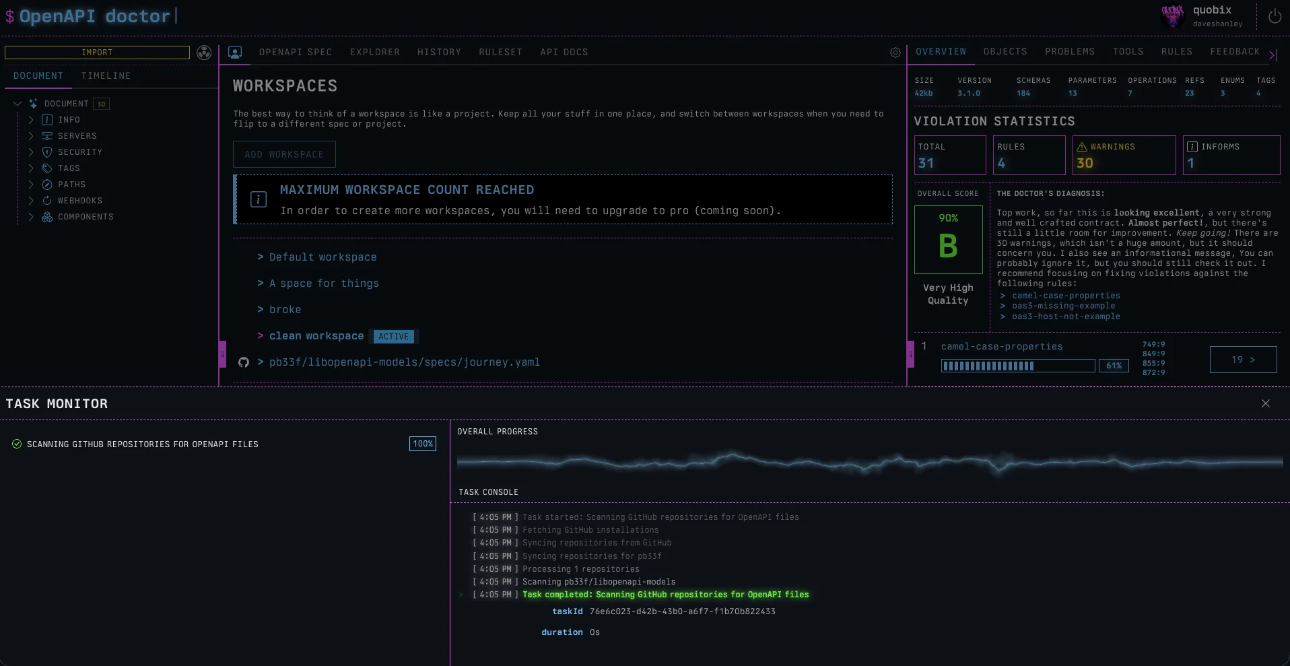Screen dimensions: 1290x666
Task: Expand the COMPONENTS tree node
Action: (31, 217)
